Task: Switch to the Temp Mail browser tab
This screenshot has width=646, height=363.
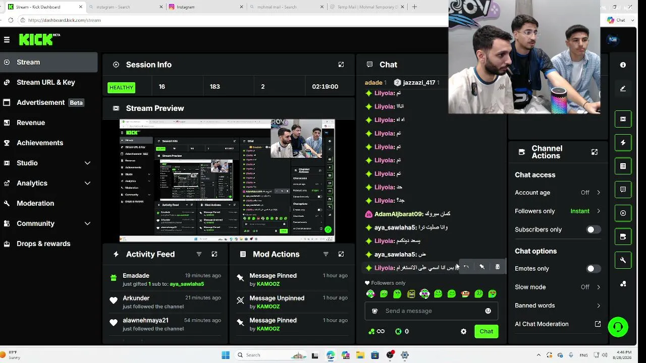Action: point(367,7)
